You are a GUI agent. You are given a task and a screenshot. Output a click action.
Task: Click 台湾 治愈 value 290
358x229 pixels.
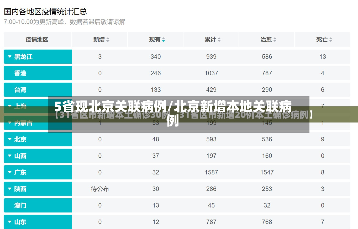267,90
